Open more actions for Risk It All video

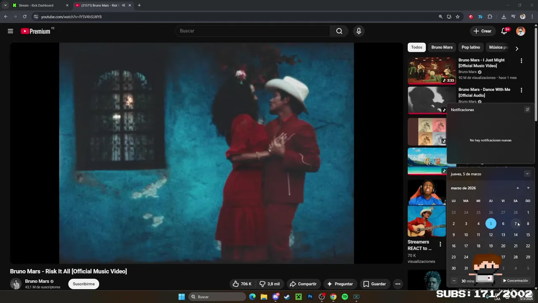[398, 284]
